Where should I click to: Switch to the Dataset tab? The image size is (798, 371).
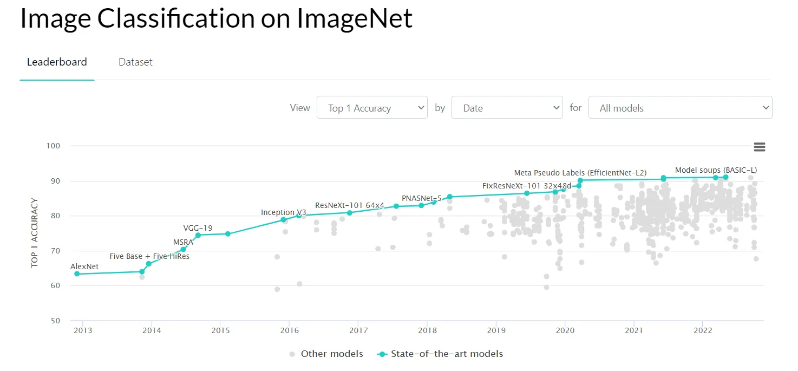(135, 62)
